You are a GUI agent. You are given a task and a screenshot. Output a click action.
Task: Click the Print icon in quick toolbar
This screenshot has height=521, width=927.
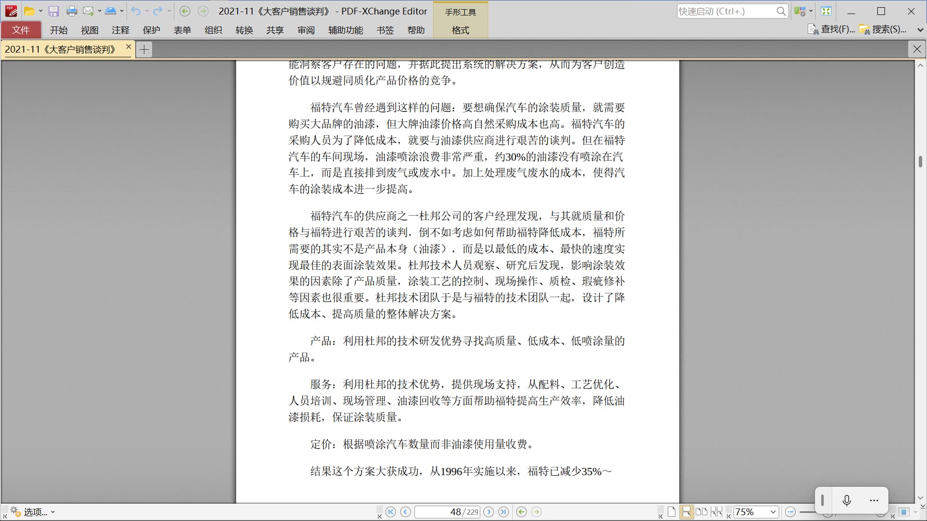[x=71, y=11]
